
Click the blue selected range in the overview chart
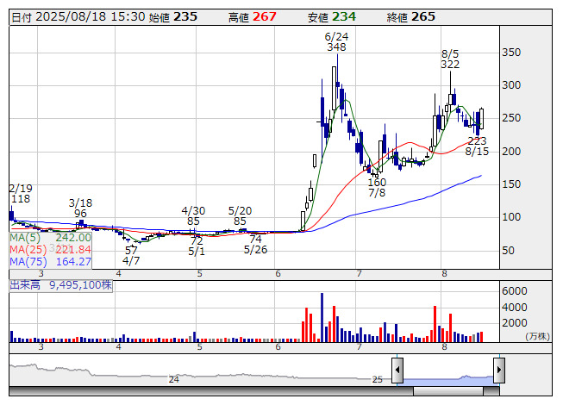click(447, 377)
